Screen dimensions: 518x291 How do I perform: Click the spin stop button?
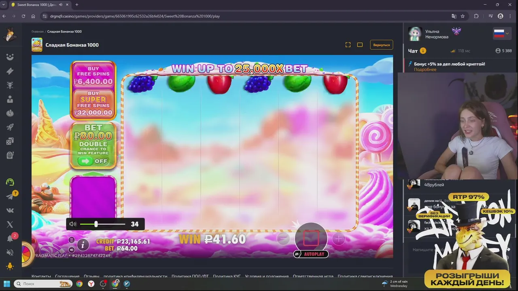311,238
